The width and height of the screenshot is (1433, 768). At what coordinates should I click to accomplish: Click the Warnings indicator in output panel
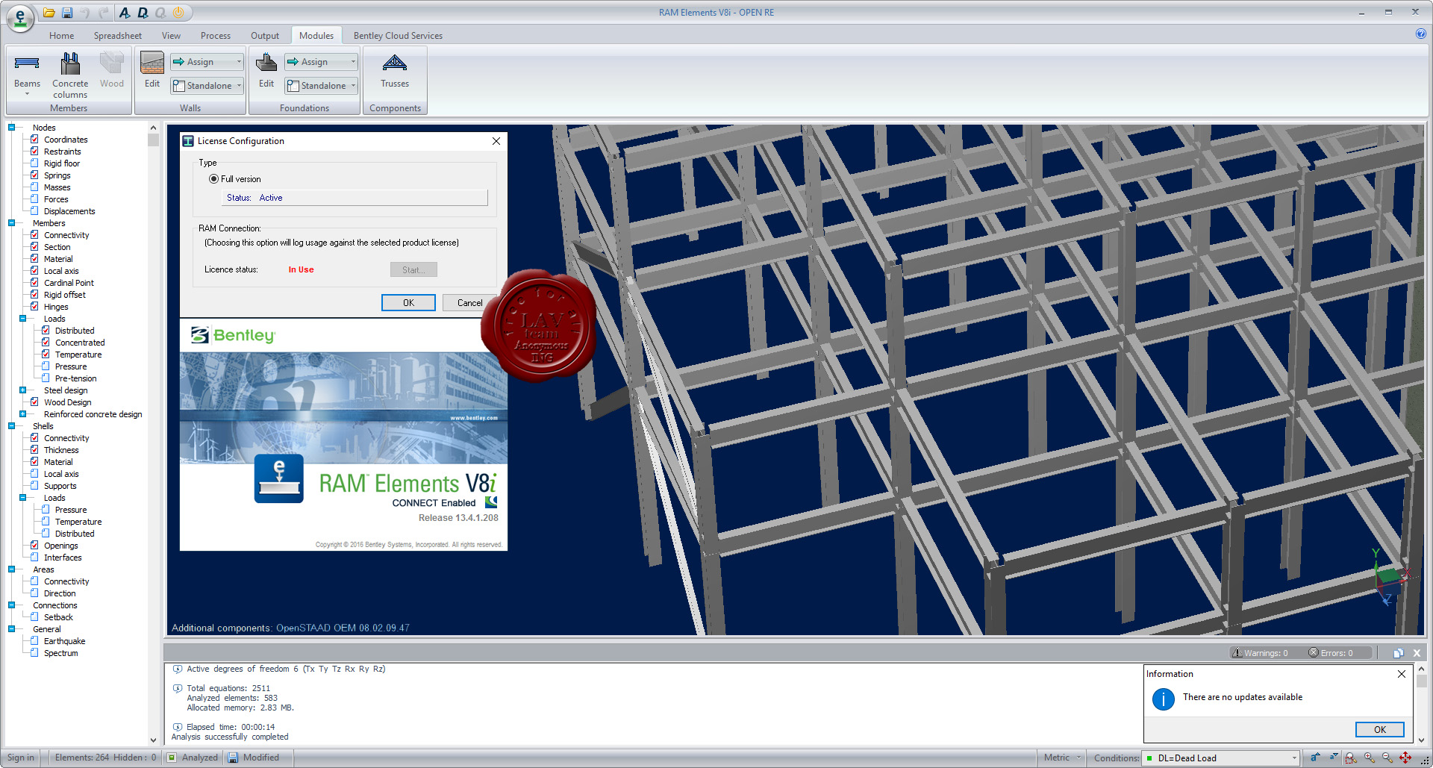[1260, 652]
